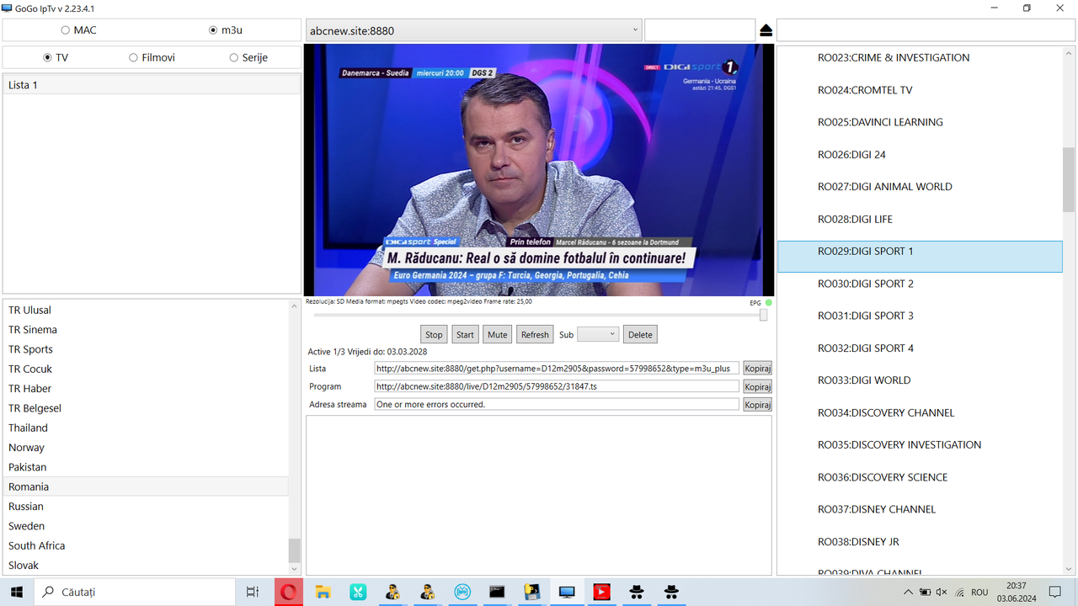Open the taskbar clock showing 20:37
The height and width of the screenshot is (606, 1078).
point(1016,592)
